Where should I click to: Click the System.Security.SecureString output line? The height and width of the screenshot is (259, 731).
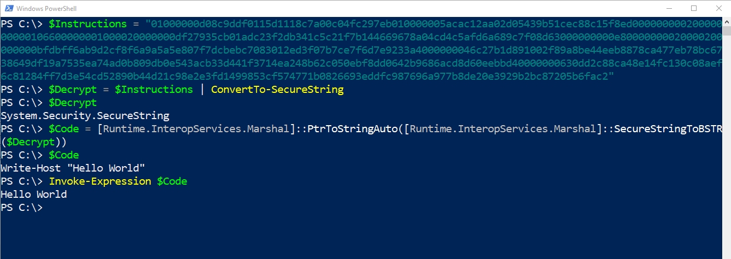pyautogui.click(x=85, y=116)
